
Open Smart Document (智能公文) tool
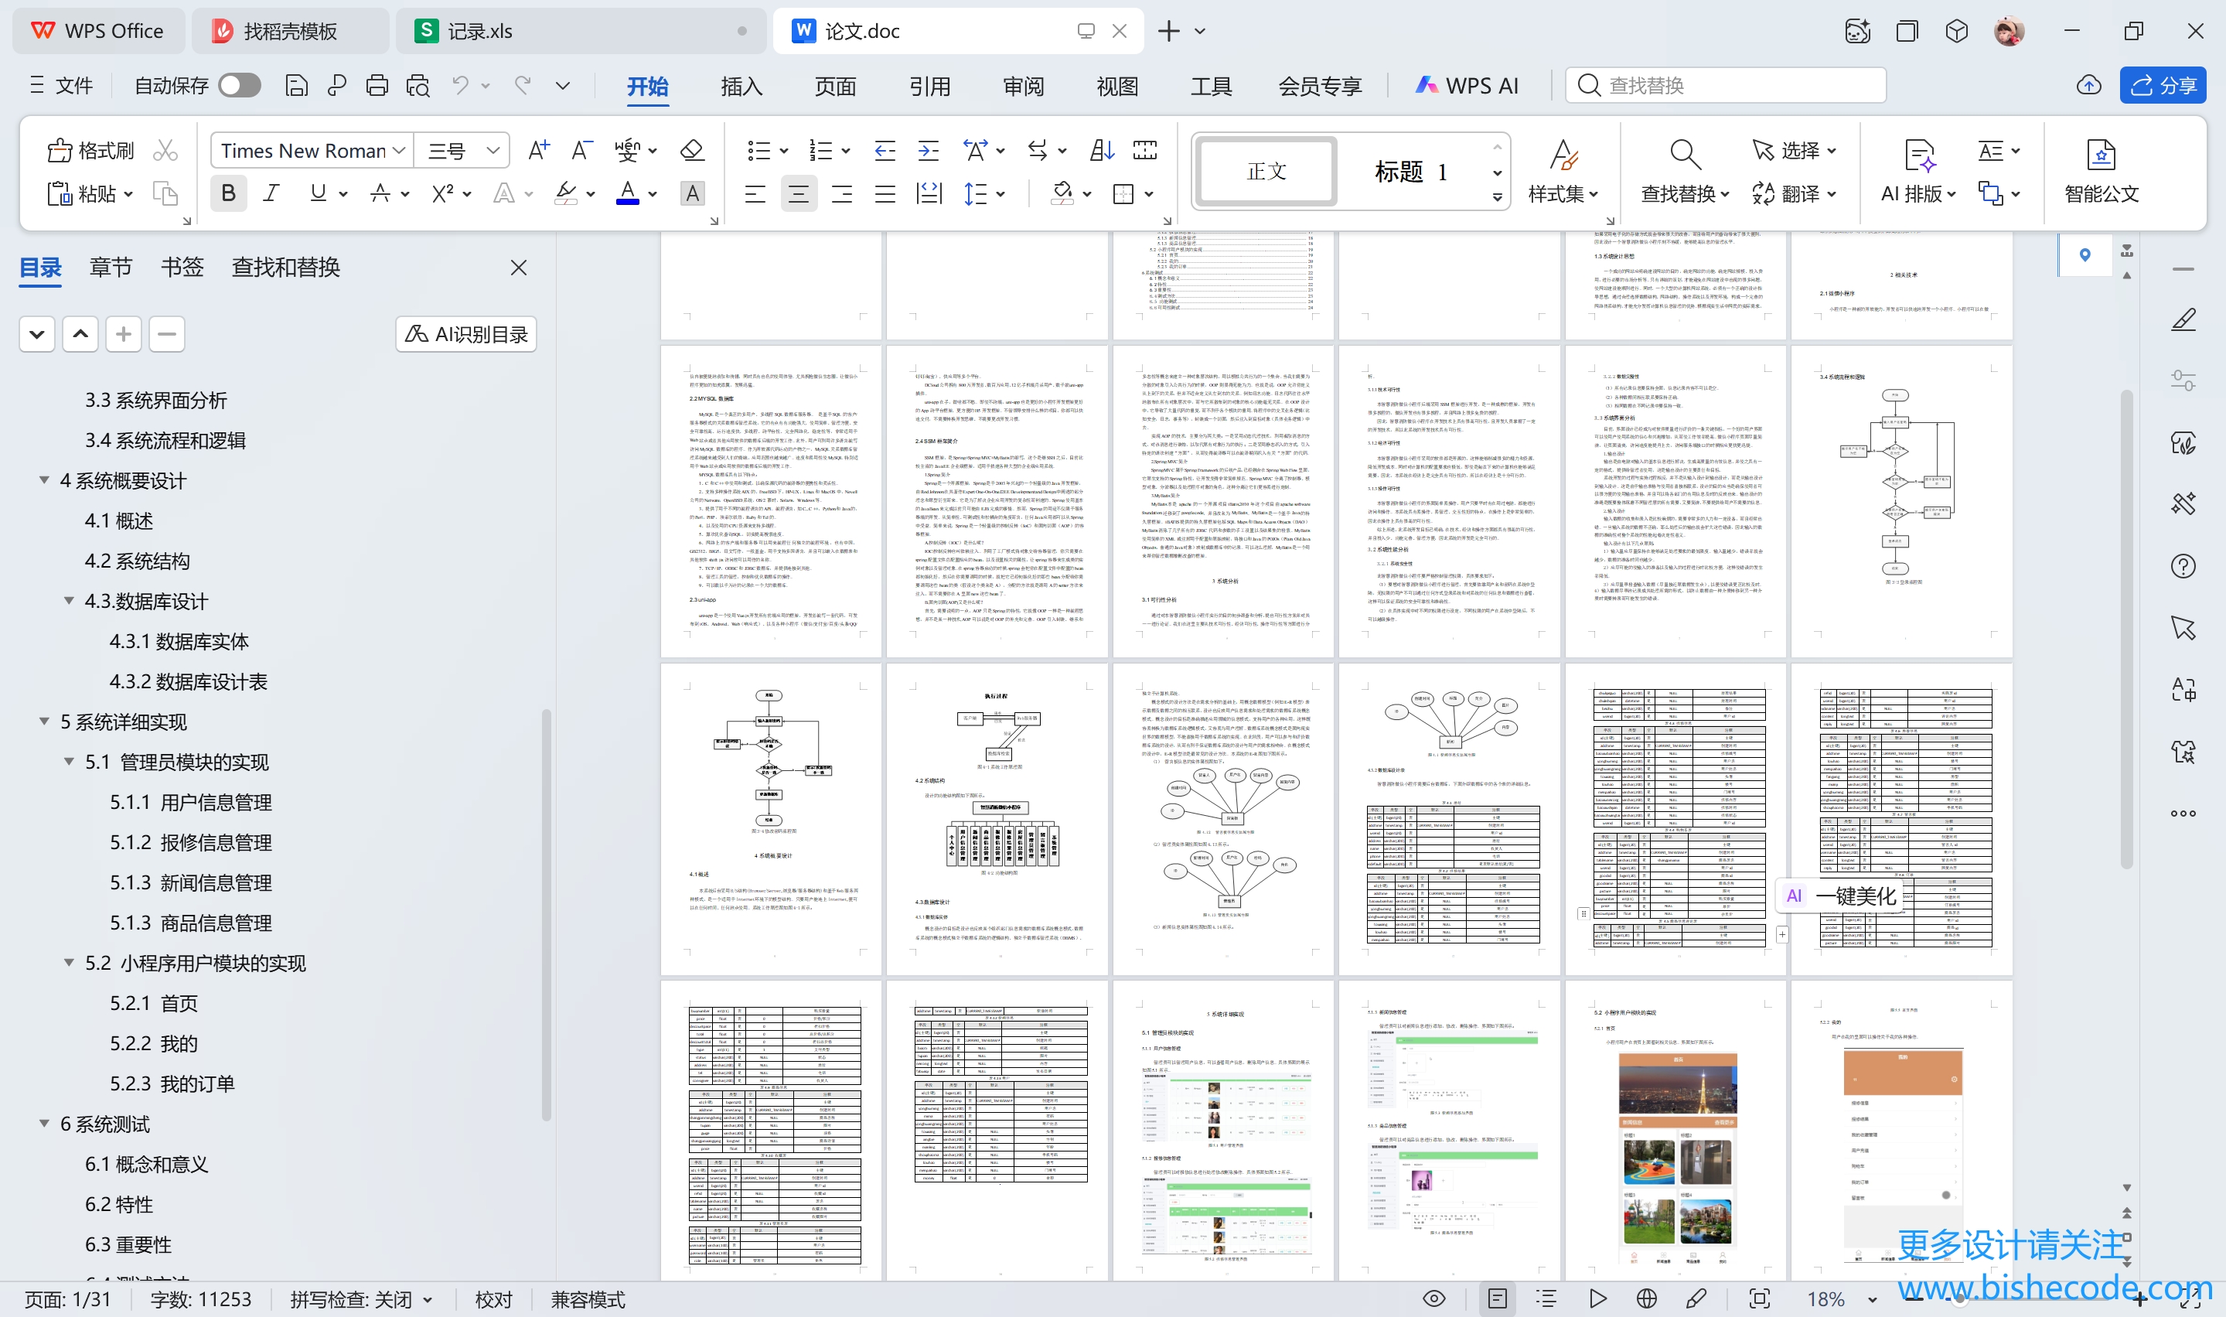(2100, 171)
